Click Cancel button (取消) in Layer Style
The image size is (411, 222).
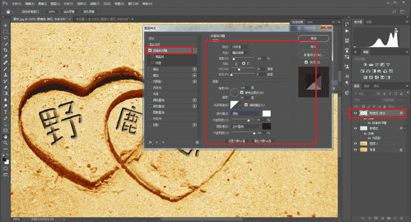[314, 47]
